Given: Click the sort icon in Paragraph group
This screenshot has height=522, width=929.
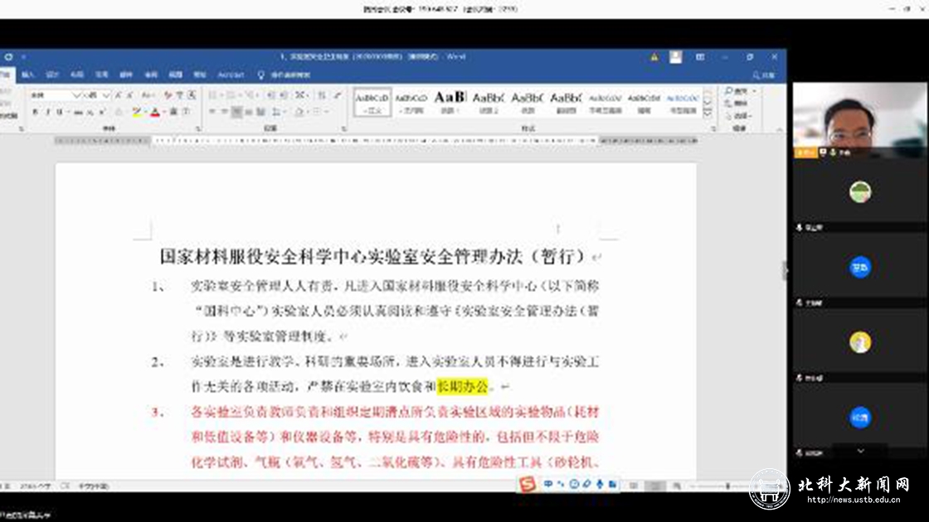Looking at the screenshot, I should 322,95.
